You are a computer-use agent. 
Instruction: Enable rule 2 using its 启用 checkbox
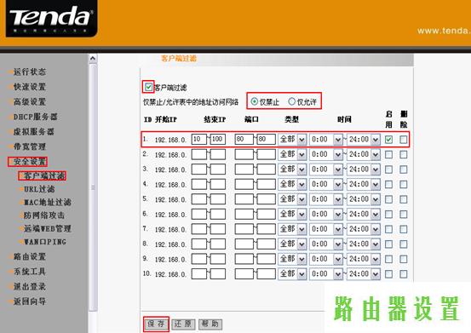388,154
